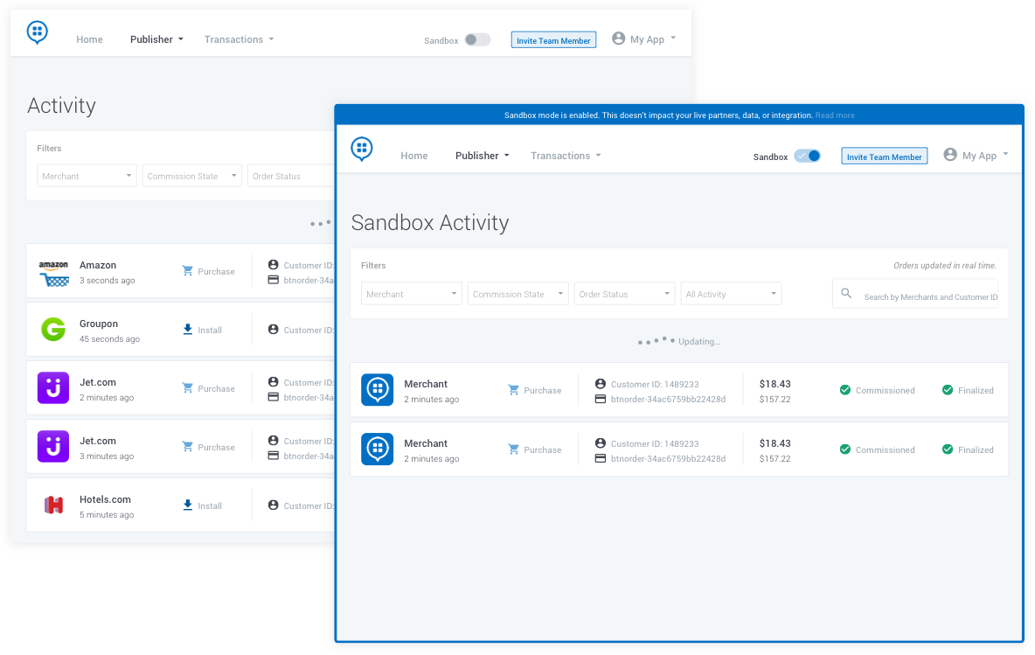Open the Transactions menu in Sandbox header

click(x=566, y=156)
